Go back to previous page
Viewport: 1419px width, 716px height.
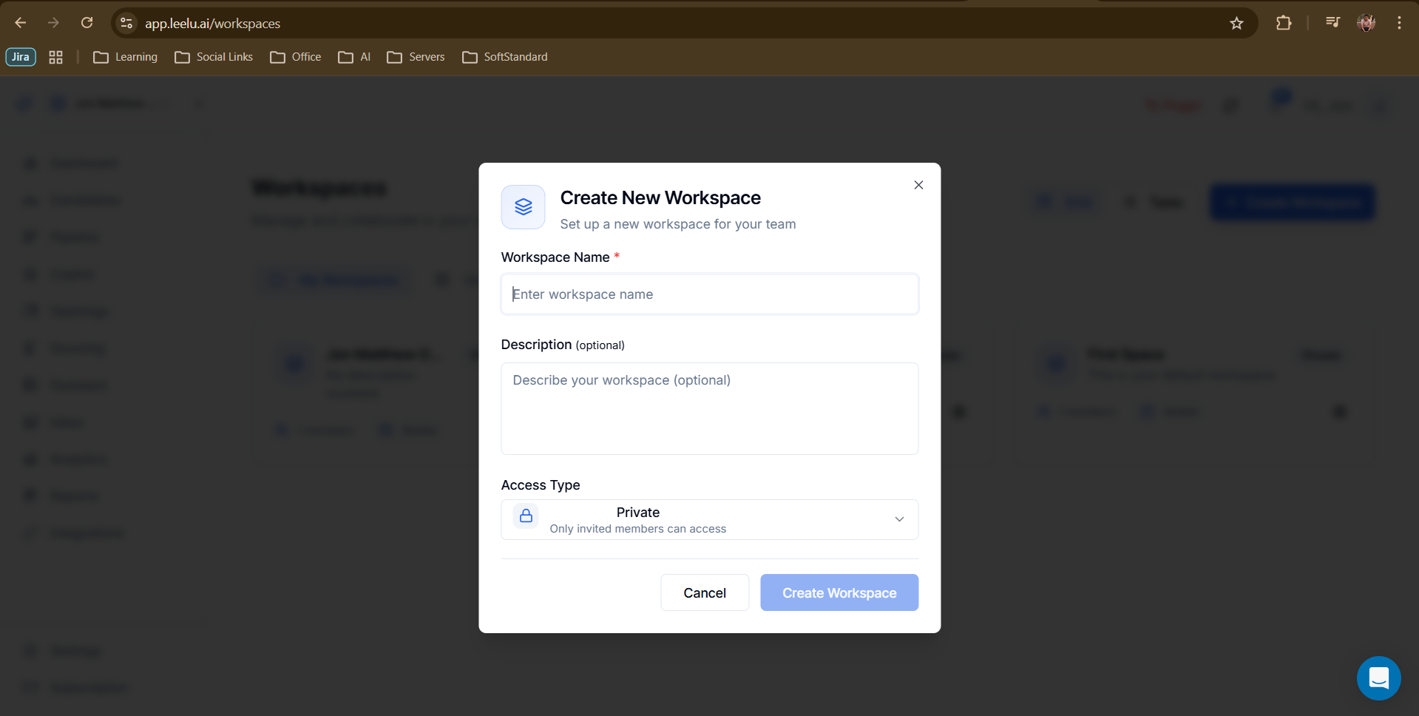[21, 24]
